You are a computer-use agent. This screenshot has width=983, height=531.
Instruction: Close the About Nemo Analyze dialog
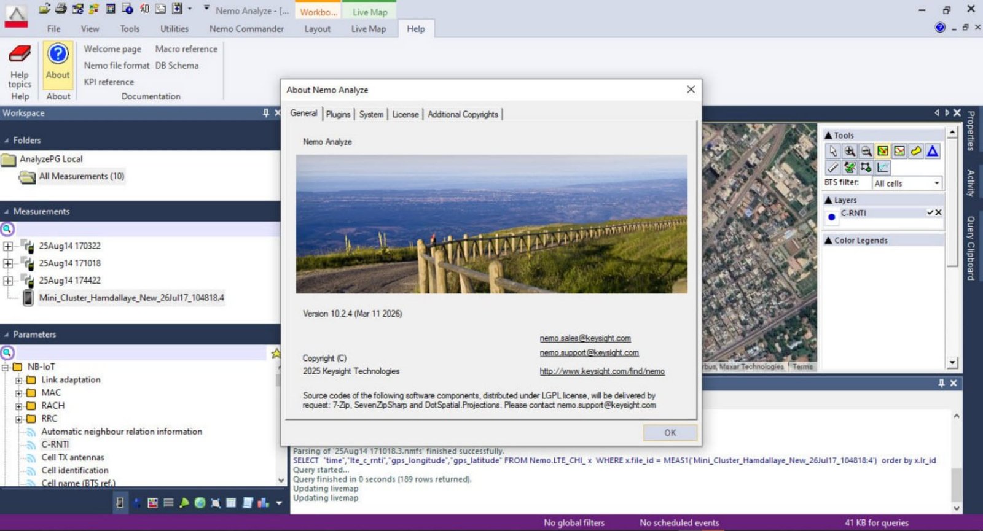coord(691,90)
